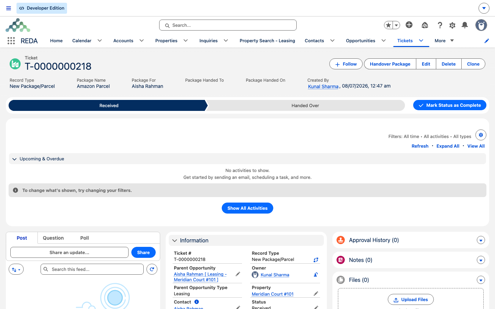Edit Parent Opportunity field pencil
The image size is (495, 309).
coord(238,274)
